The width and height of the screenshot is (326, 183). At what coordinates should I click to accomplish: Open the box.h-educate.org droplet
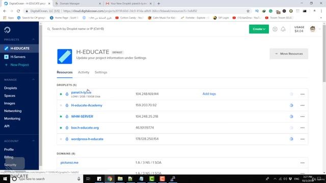85,128
